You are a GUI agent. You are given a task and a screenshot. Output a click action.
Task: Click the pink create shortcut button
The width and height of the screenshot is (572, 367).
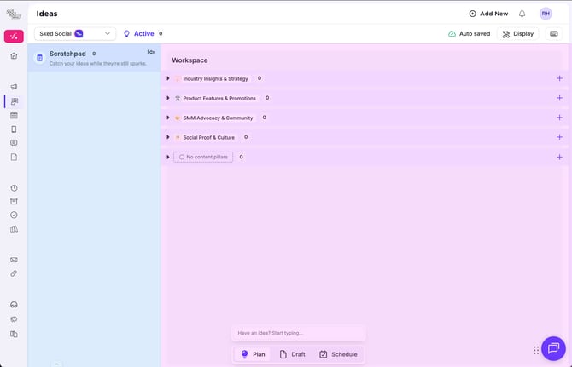tap(14, 37)
